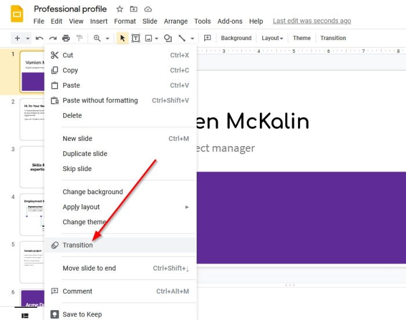
Task: Click the add comment toolbar icon
Action: click(x=207, y=38)
